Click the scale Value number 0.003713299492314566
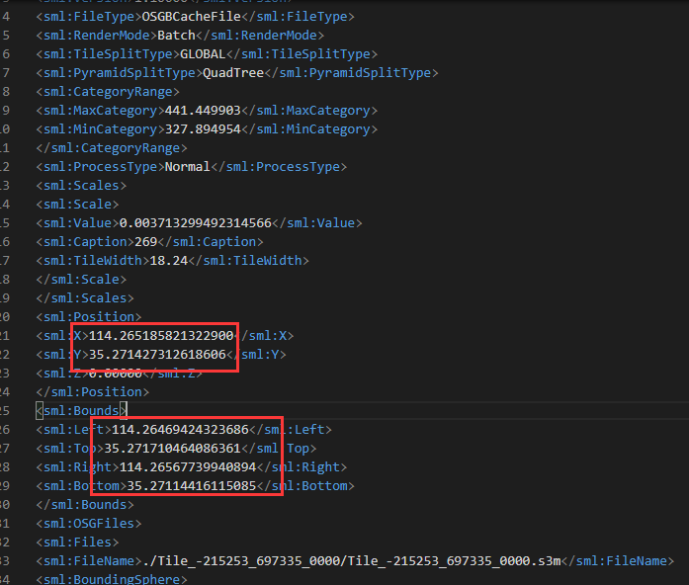 pos(194,223)
